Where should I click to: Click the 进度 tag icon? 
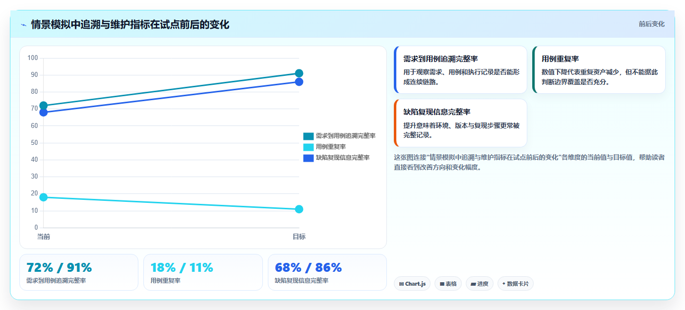(x=473, y=284)
